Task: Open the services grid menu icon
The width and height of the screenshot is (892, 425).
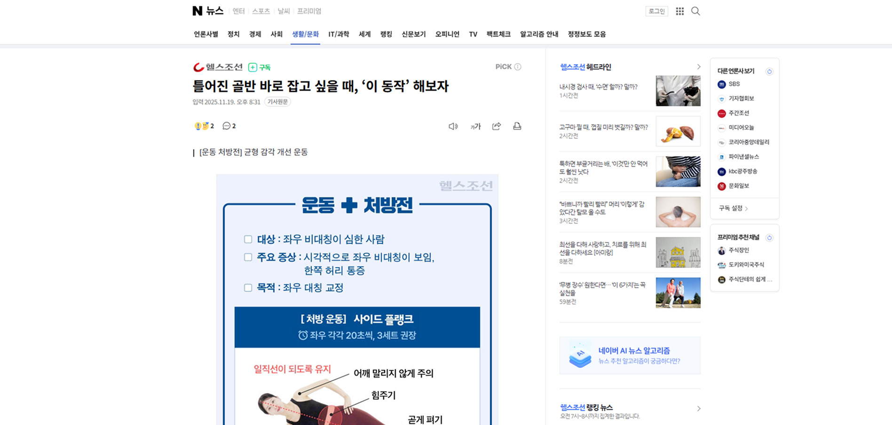Action: point(679,11)
